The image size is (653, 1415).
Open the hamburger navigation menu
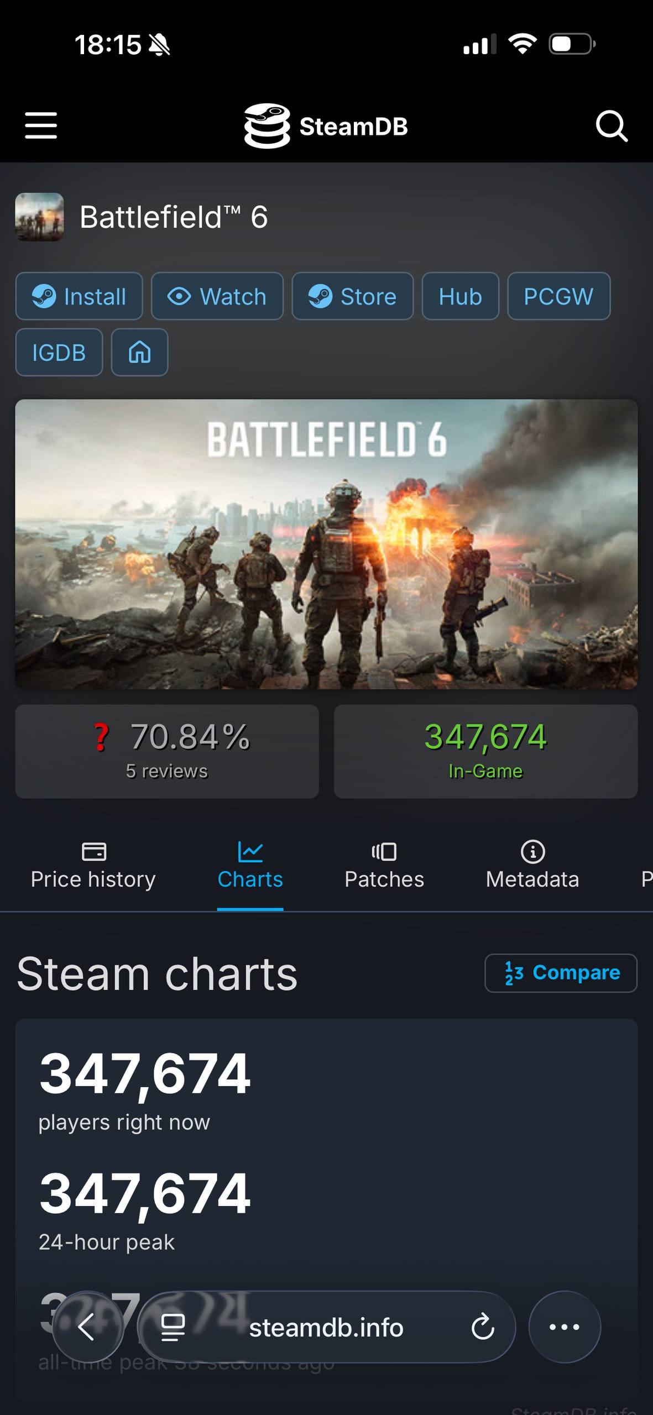(41, 125)
